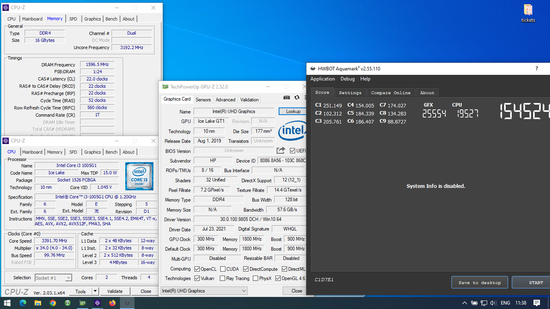
Task: Click the BIOS export share icon in GPU-Z
Action: 281,150
